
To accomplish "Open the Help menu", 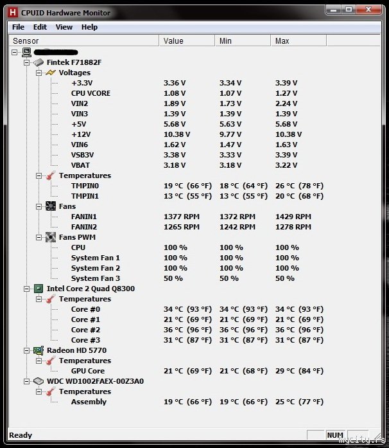I will tap(89, 27).
